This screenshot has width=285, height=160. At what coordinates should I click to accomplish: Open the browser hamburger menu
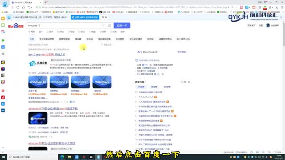click(282, 7)
